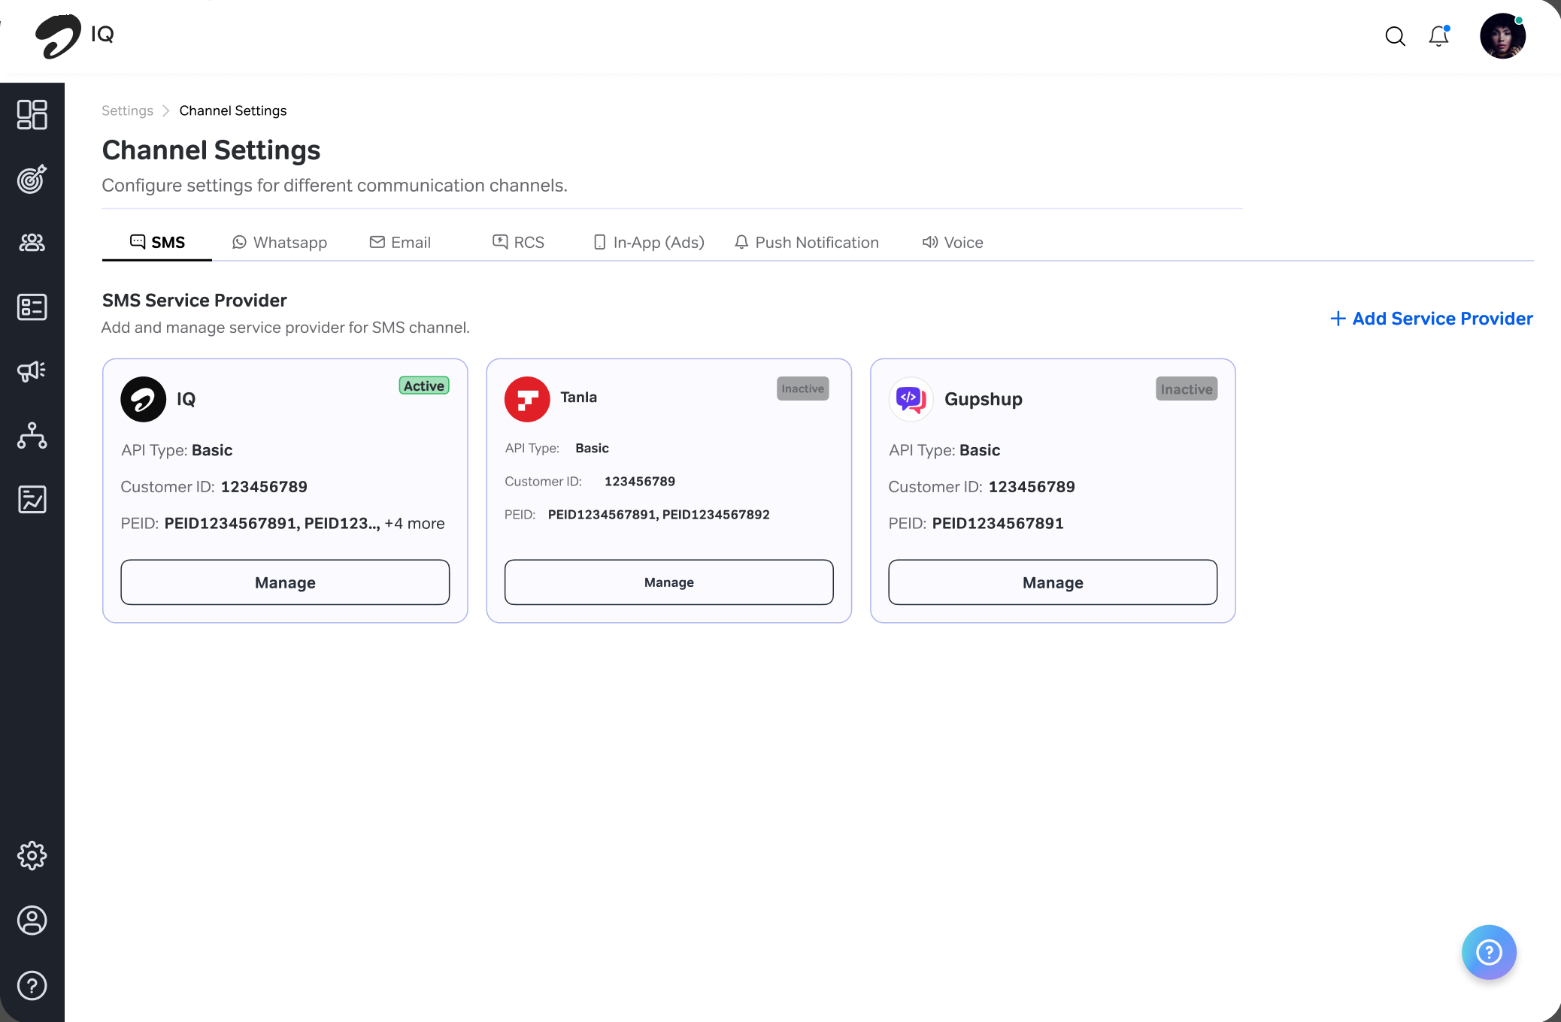The image size is (1561, 1022).
Task: Open the sidebar help question mark icon
Action: tap(32, 985)
